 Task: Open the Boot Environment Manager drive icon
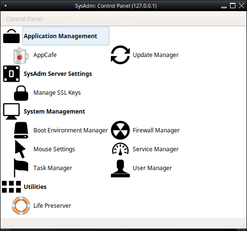pos(21,130)
